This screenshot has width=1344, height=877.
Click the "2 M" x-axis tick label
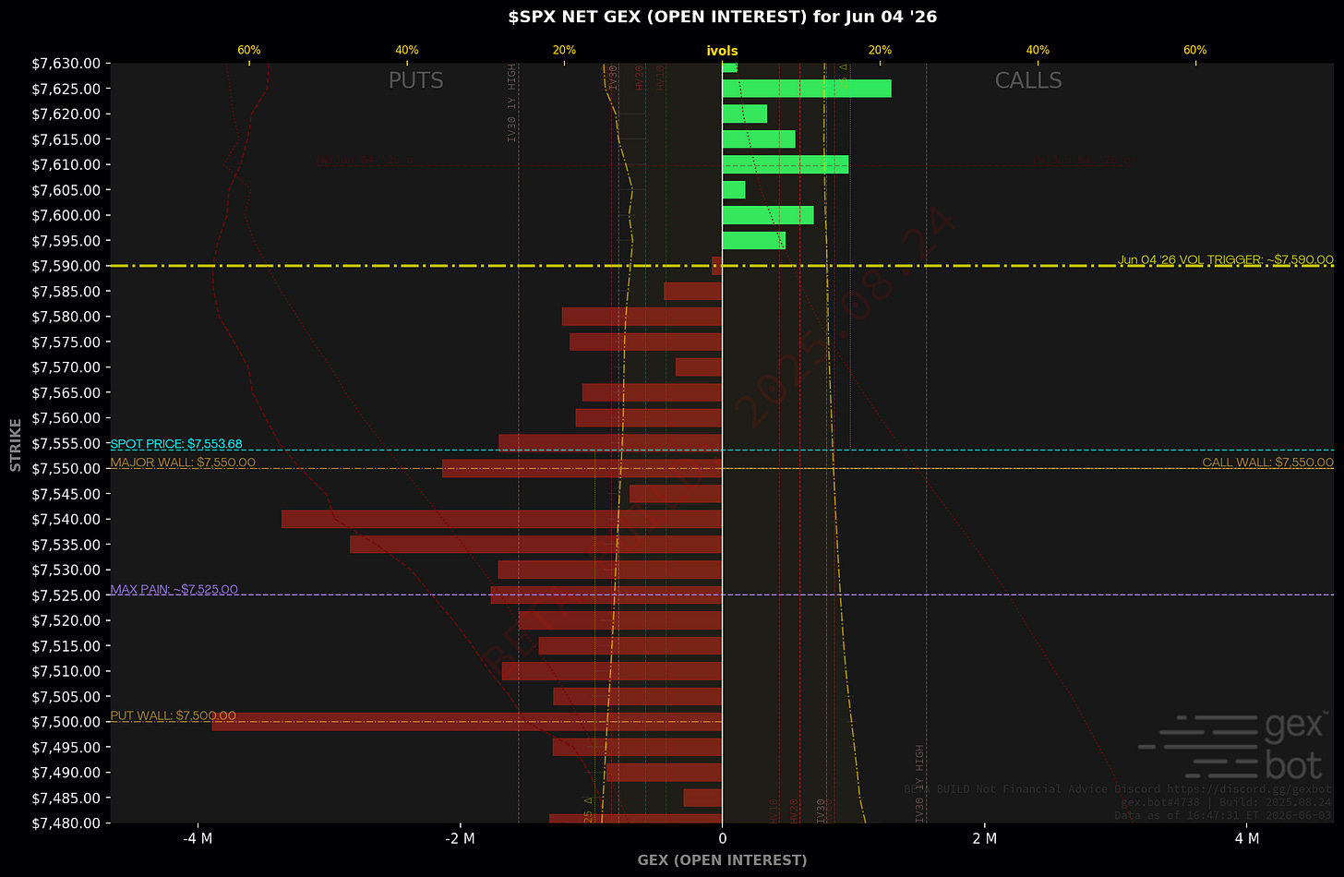[x=985, y=838]
